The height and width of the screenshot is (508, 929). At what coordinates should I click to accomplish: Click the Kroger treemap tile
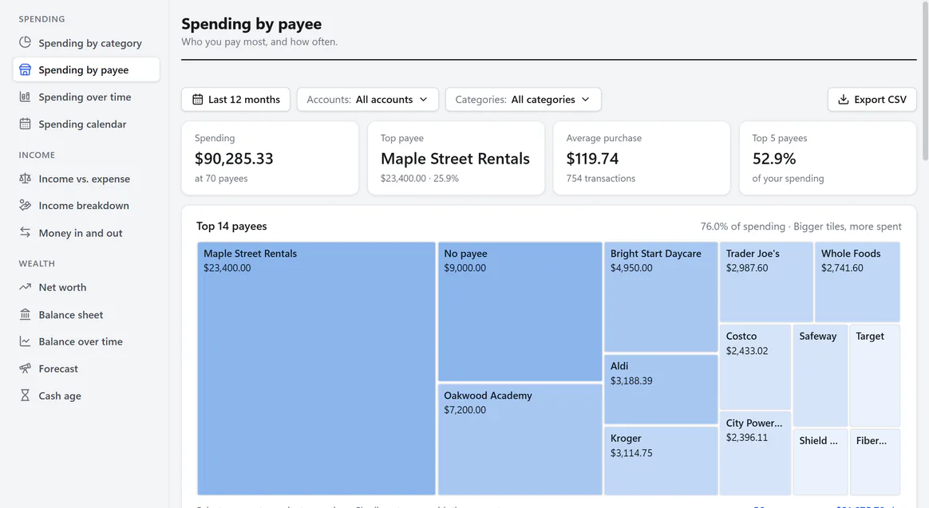tap(661, 461)
